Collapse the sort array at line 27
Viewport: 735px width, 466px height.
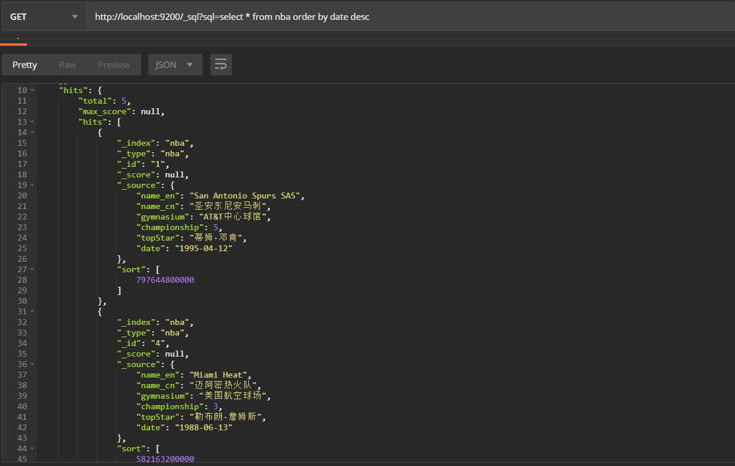point(32,269)
